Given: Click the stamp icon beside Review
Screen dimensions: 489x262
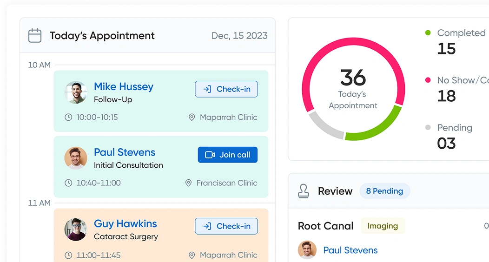Looking at the screenshot, I should tap(304, 191).
